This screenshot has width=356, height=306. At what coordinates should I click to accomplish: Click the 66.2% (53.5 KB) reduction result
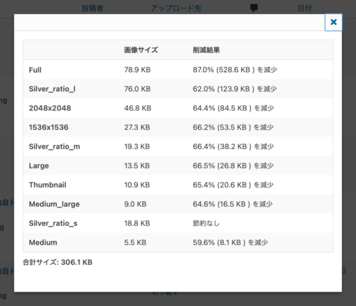click(x=233, y=127)
